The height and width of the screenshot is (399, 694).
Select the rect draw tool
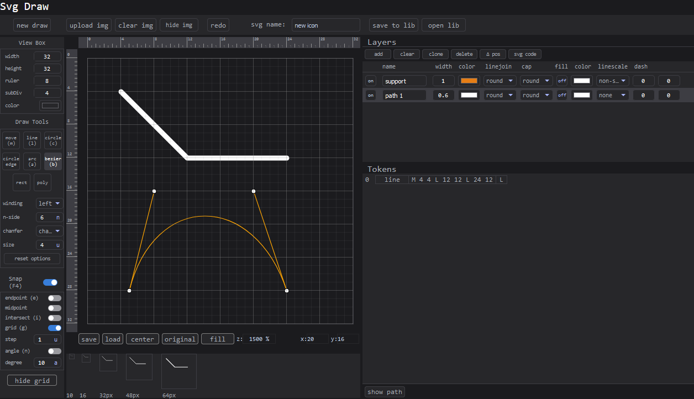[22, 182]
